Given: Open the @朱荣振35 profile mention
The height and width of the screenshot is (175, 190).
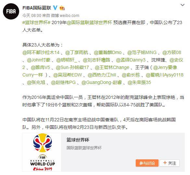Looking at the screenshot, I should point(139,83).
